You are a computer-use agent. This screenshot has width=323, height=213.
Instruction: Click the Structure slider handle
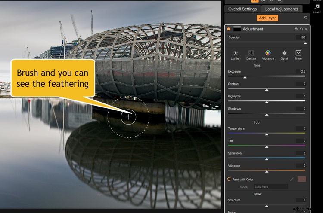(x=267, y=206)
